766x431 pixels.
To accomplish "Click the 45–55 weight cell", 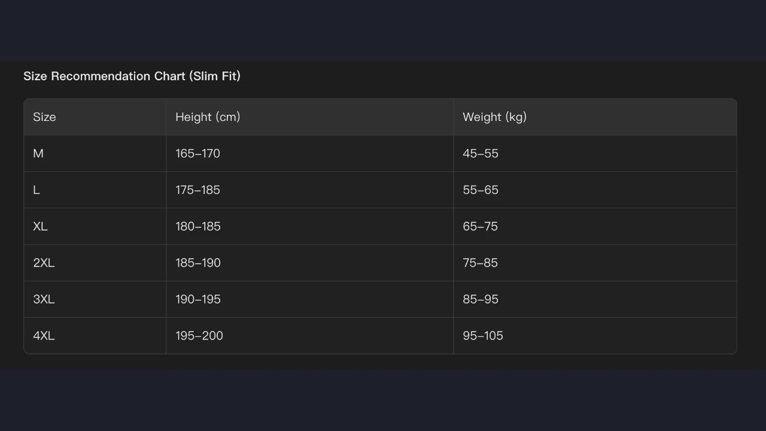I will point(480,154).
